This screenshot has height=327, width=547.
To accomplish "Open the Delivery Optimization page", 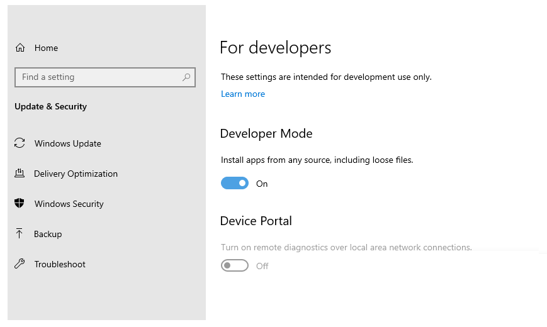I will tap(76, 174).
